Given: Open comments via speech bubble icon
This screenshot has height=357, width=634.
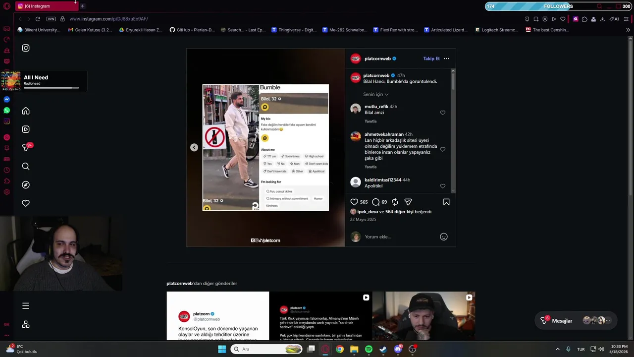Looking at the screenshot, I should pyautogui.click(x=376, y=202).
